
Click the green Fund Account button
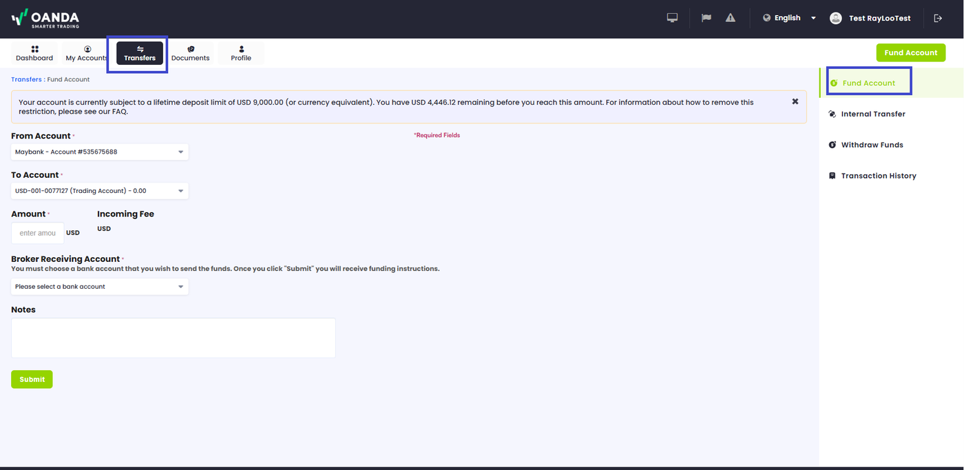tap(911, 52)
